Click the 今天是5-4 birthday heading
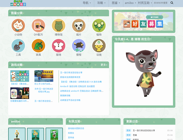This screenshot has height=140, width=183. [133, 39]
